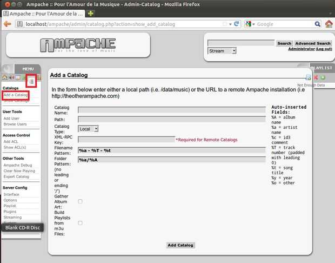Click the green add icon in playlist panel
The width and height of the screenshot is (335, 263).
pos(323,77)
